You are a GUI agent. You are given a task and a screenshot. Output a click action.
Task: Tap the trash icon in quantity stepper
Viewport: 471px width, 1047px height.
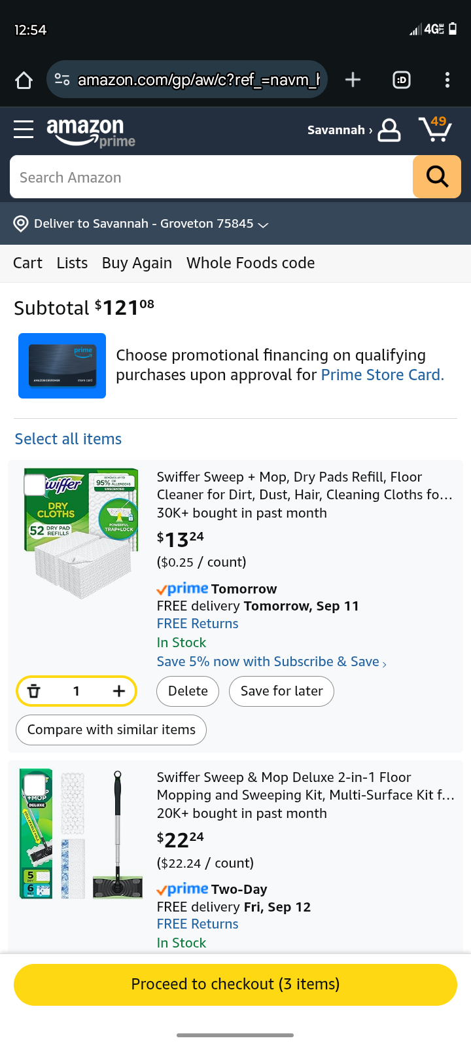(34, 691)
